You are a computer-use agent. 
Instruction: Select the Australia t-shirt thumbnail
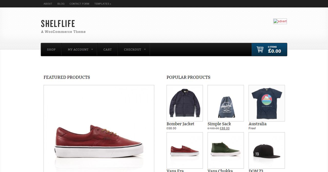click(x=266, y=103)
